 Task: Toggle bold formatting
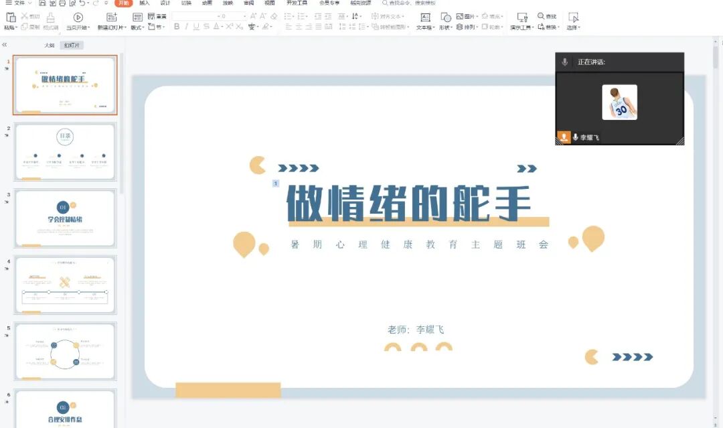tap(176, 26)
